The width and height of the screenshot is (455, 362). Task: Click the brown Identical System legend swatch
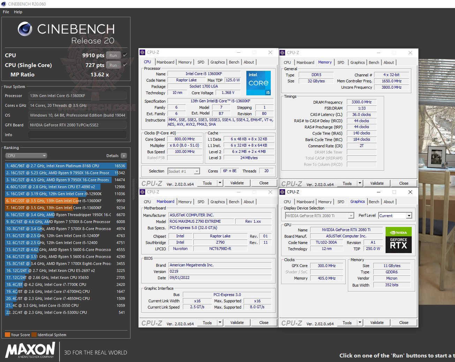34,334
